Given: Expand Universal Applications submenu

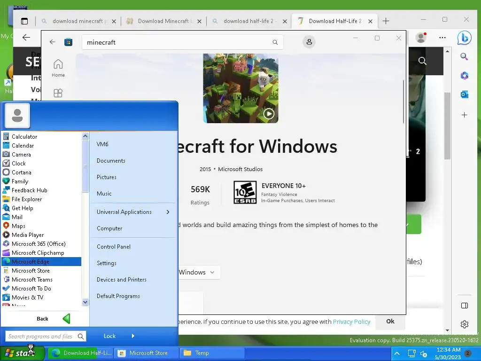Looking at the screenshot, I should pyautogui.click(x=133, y=212).
